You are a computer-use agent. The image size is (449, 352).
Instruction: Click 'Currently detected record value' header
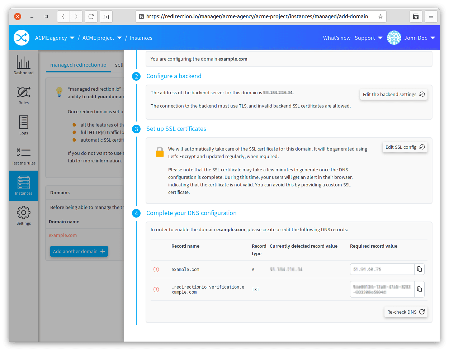pos(303,246)
